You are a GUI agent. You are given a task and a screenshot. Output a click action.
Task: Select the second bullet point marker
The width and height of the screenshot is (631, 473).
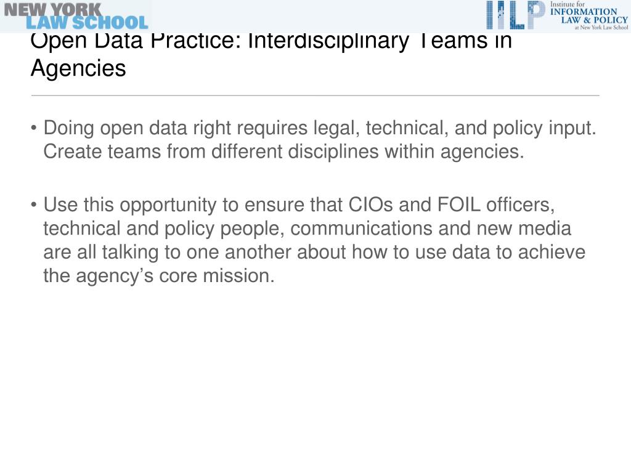pyautogui.click(x=34, y=205)
